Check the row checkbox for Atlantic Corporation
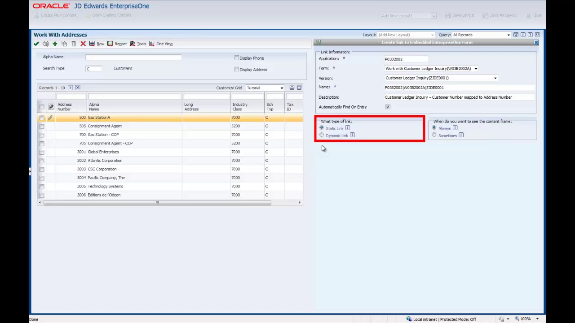 [42, 161]
